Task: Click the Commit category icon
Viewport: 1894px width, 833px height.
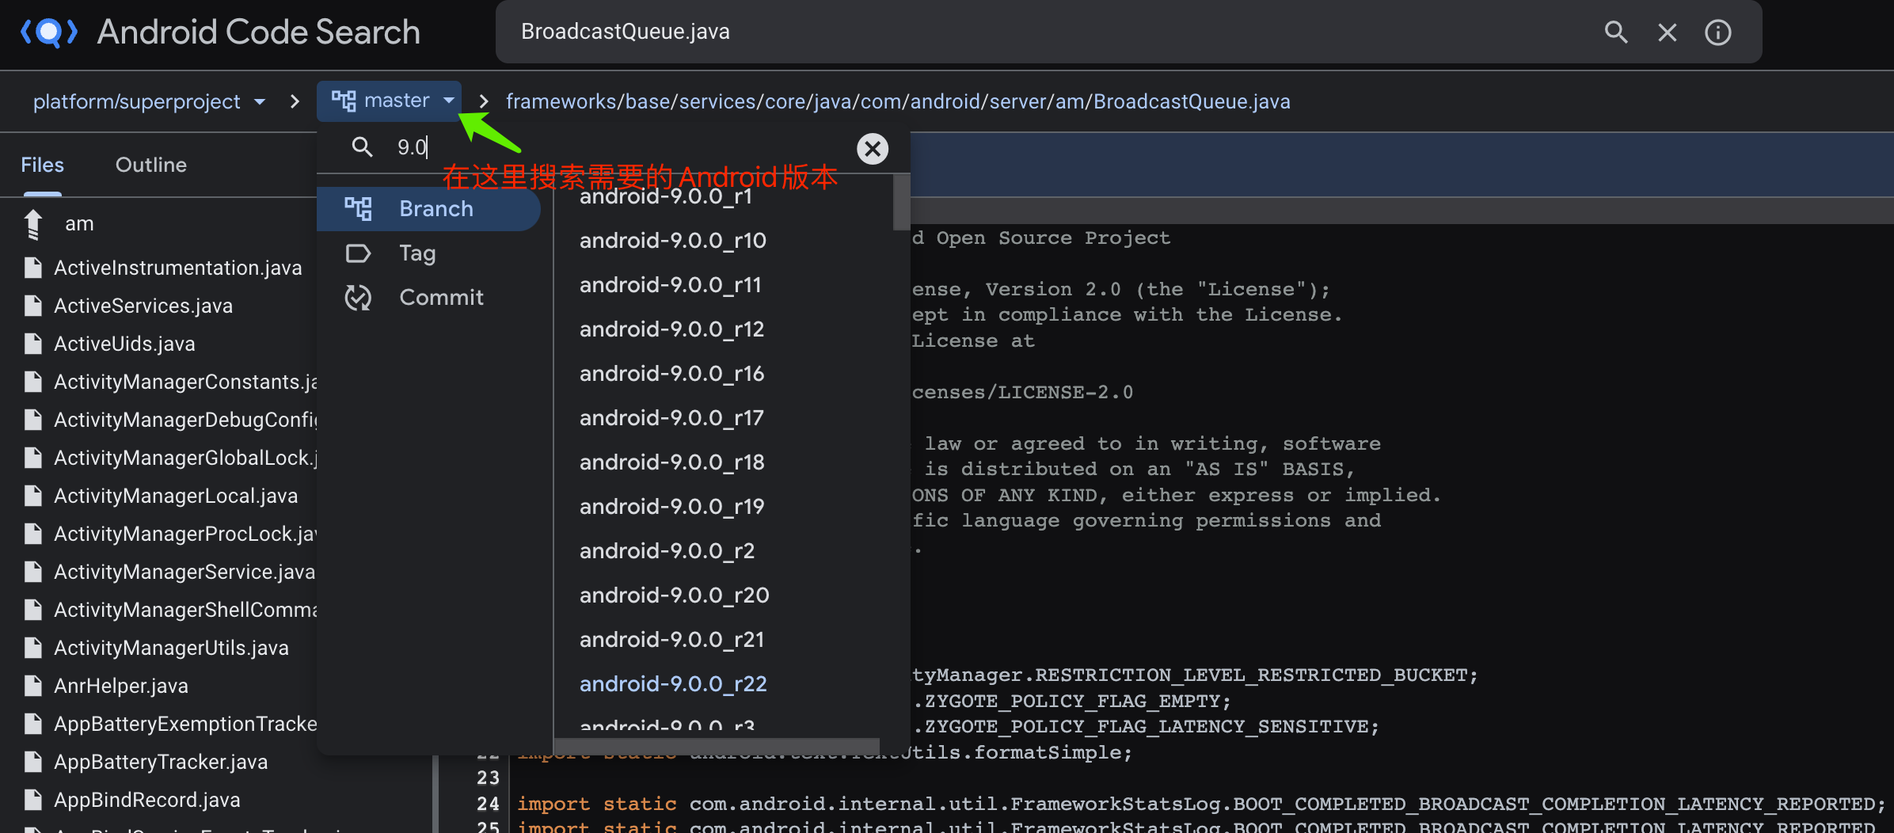Action: point(358,298)
